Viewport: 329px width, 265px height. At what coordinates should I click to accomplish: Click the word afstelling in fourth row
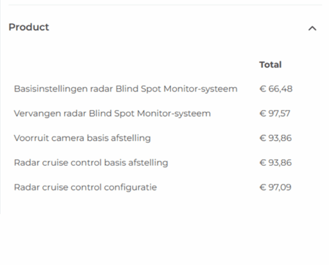148,163
